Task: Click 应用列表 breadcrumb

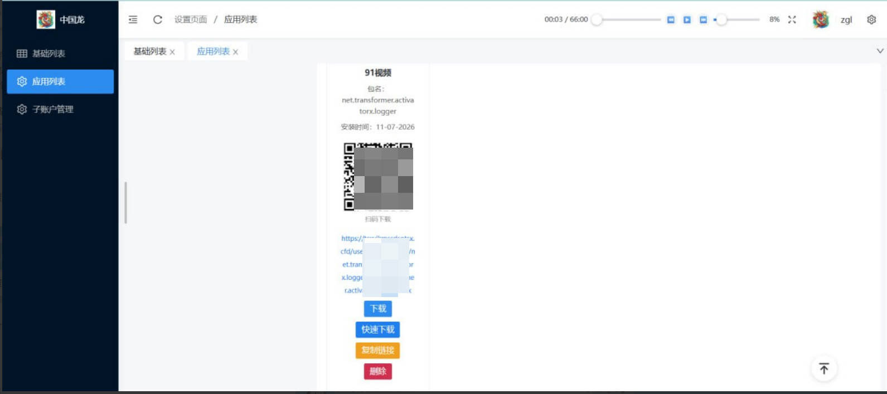Action: point(241,20)
